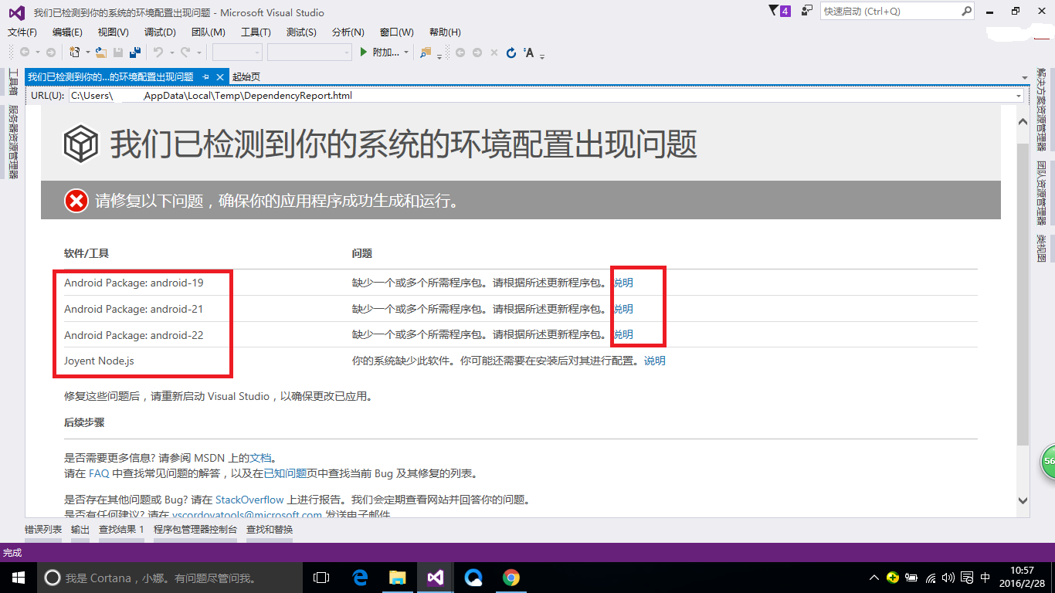
Task: Click 说明 link for Joyent Node.js row
Action: [x=654, y=361]
